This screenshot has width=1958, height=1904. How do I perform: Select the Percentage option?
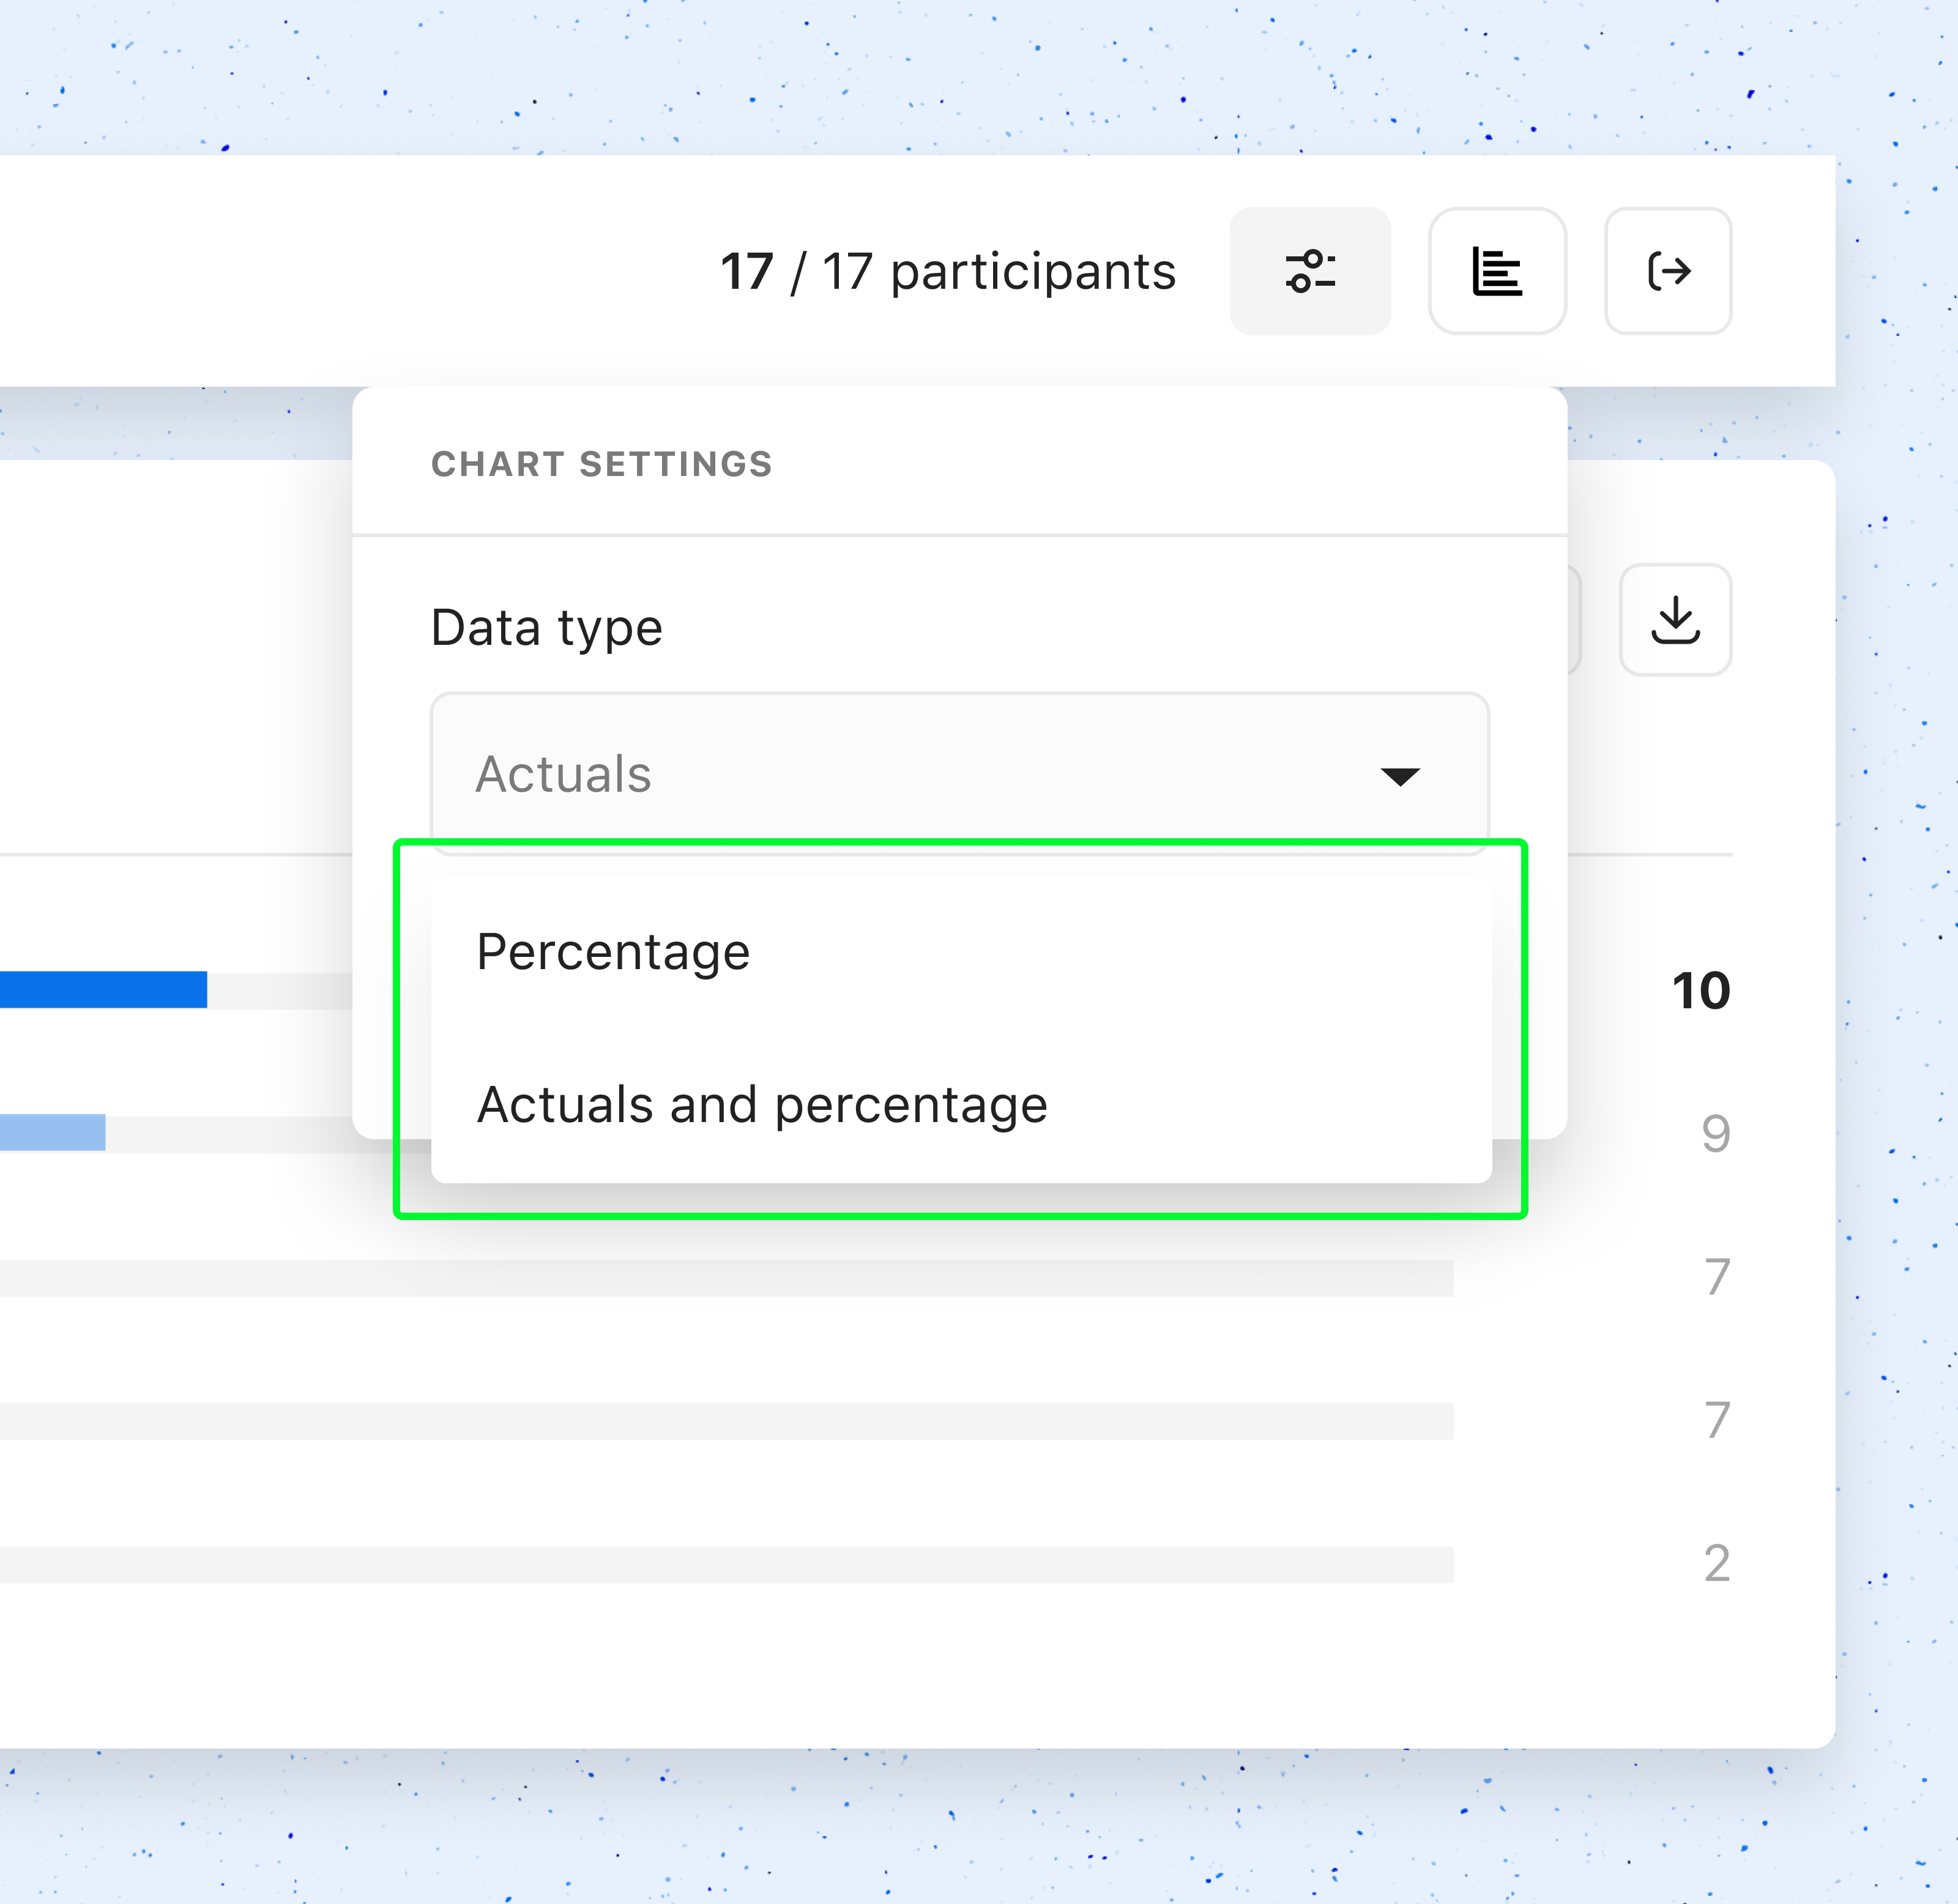point(613,951)
